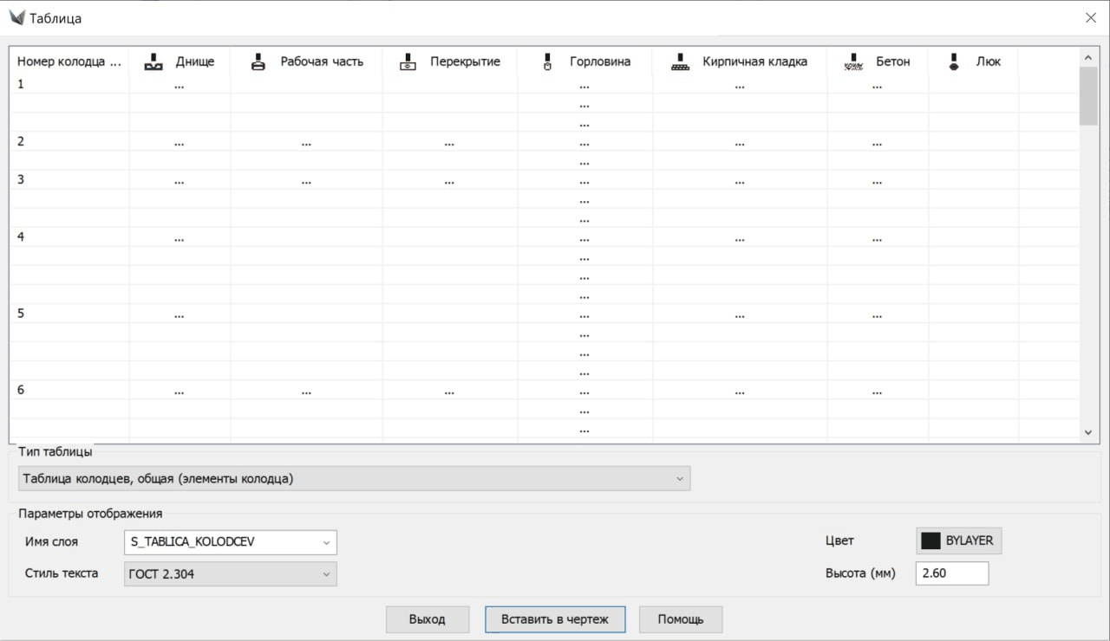Open the Тип таблицы dropdown
1110x641 pixels.
click(354, 478)
